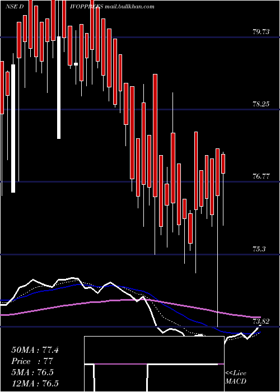This screenshot has height=392, width=280.
Task: Click the Price : 77 readout
Action: pyautogui.click(x=32, y=361)
